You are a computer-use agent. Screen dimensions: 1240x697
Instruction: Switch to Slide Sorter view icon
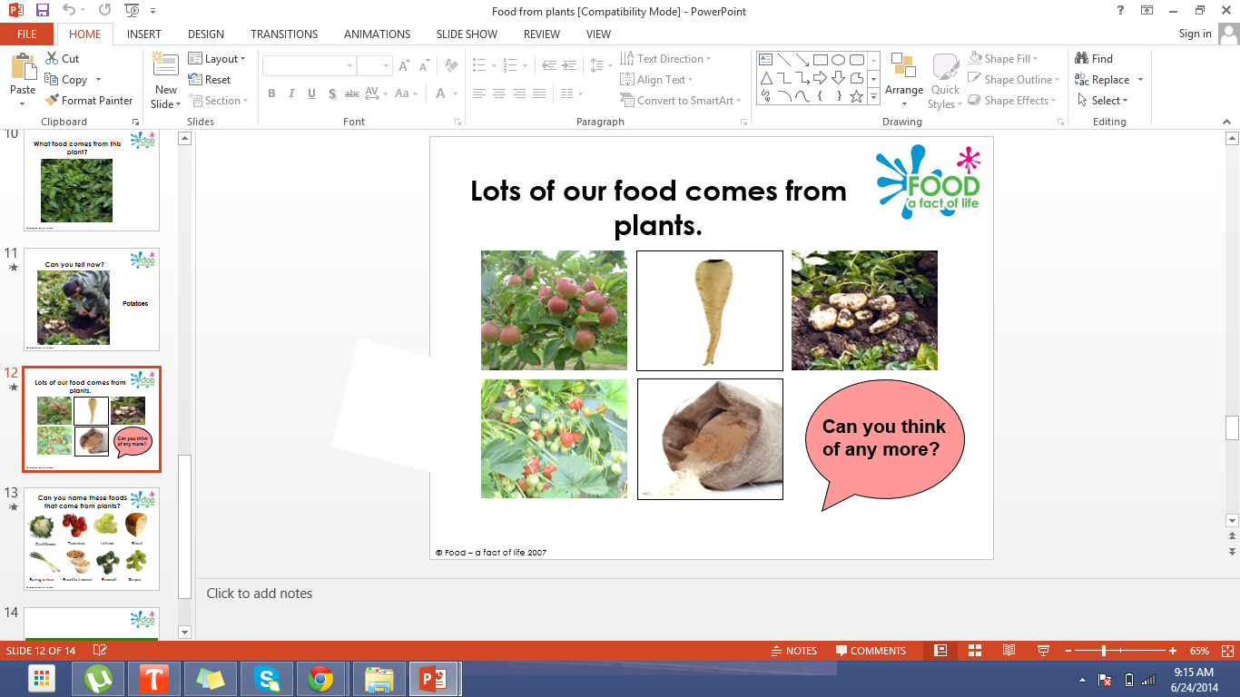975,651
